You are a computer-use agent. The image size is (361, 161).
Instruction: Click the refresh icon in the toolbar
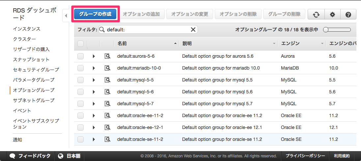click(316, 15)
